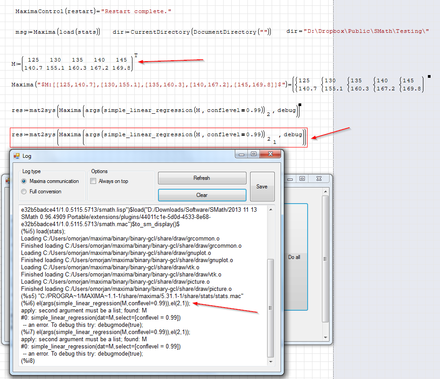Click the Do all button

point(294,257)
